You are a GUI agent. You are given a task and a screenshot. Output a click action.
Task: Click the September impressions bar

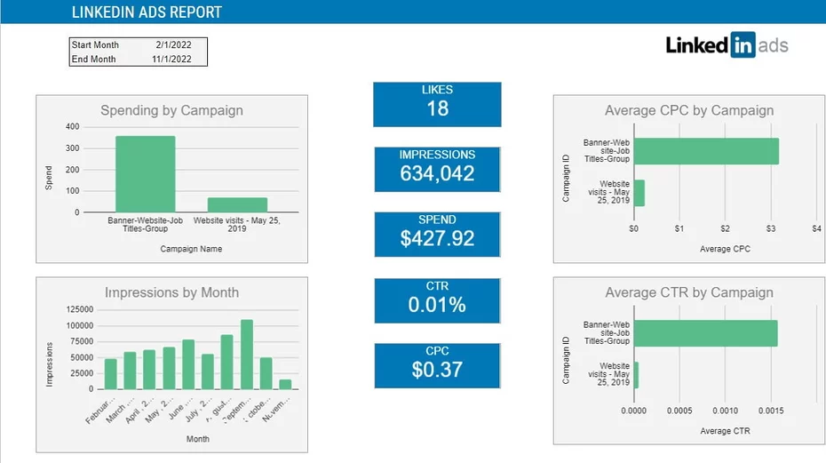point(247,355)
